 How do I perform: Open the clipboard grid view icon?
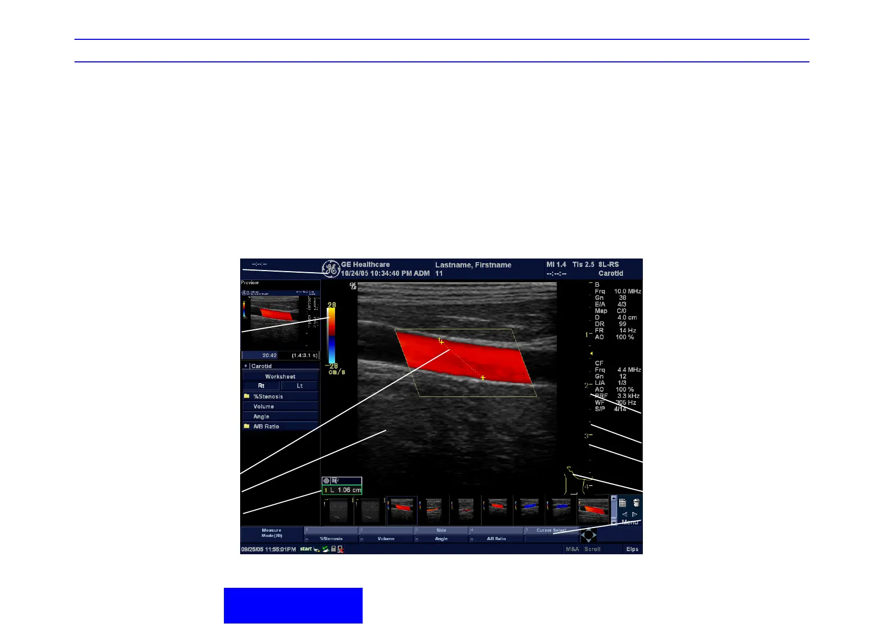point(622,502)
